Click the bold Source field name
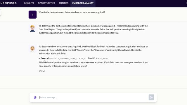The height and width of the screenshot is (105, 187). pos(44,58)
